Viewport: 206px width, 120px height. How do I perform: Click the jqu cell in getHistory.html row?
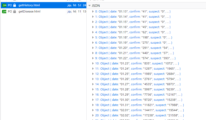69,5
